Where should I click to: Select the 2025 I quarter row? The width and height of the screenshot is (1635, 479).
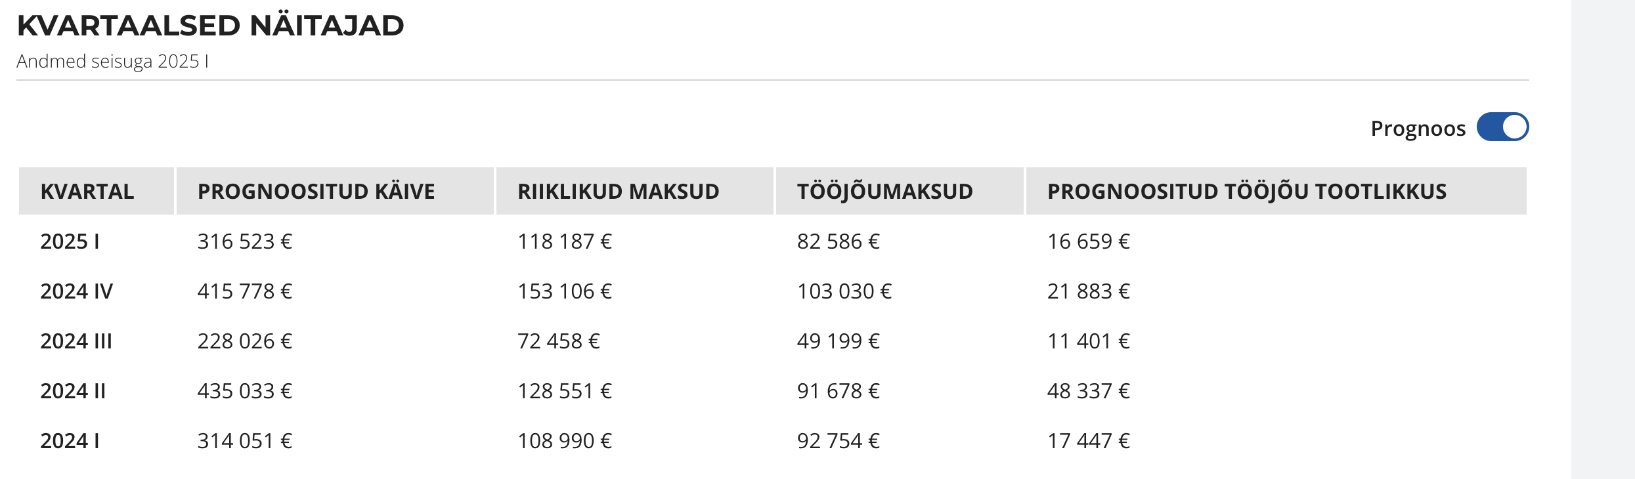pos(773,241)
